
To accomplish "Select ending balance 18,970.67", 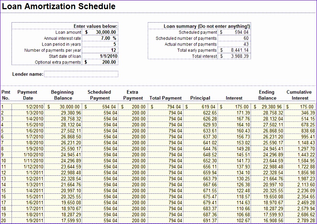I will 273,203.
